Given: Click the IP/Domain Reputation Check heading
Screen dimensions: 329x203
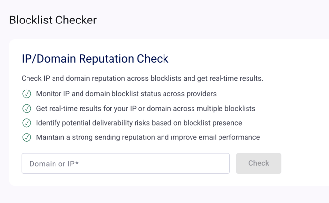Looking at the screenshot, I should pos(95,59).
